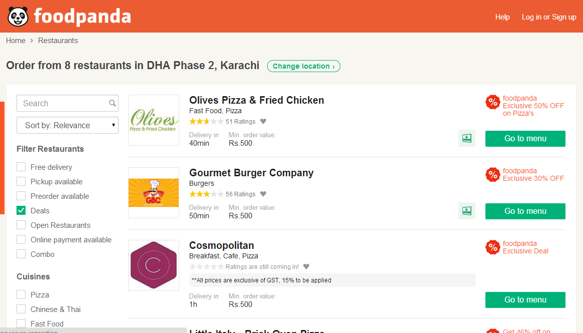
Task: Enable the Free delivery filter
Action: [21, 167]
